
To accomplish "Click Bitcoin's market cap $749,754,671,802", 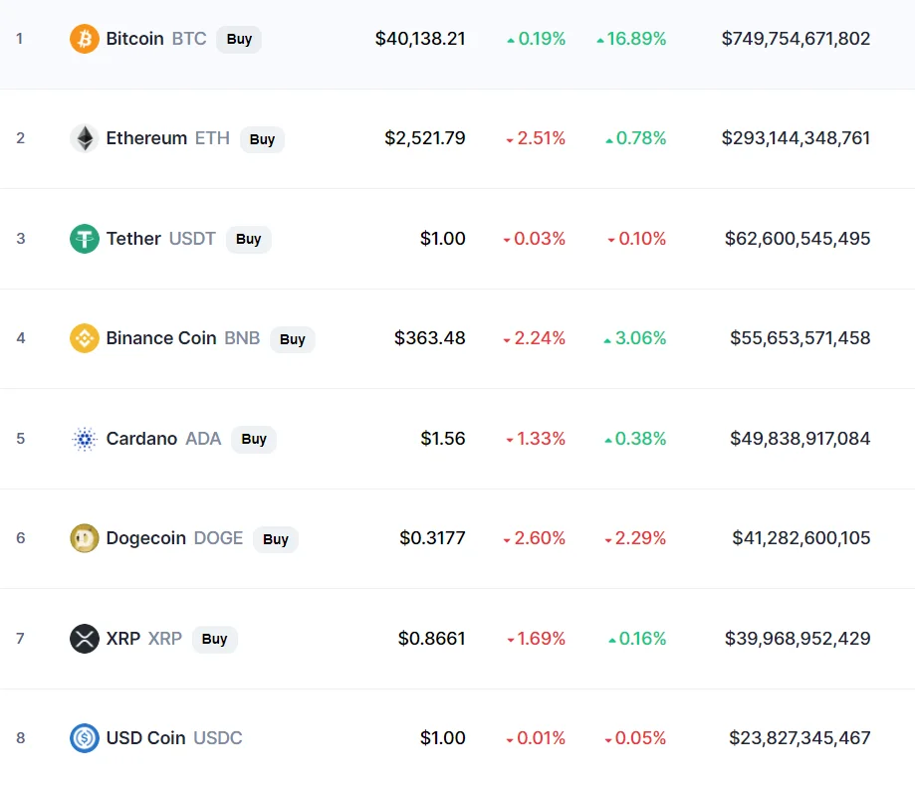I will [x=796, y=39].
